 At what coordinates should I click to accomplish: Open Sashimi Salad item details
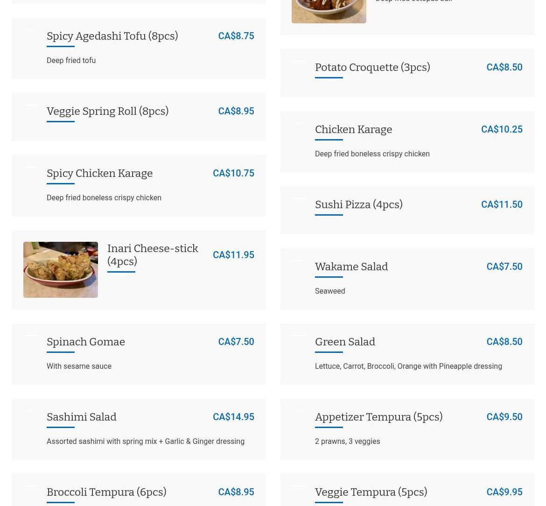139,429
